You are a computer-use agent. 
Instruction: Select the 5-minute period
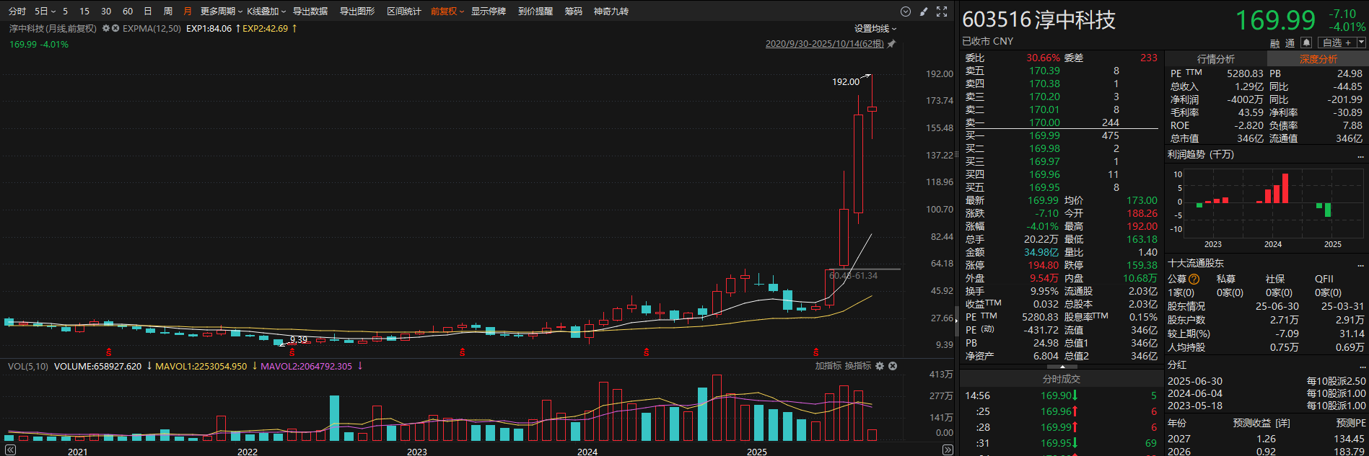65,12
